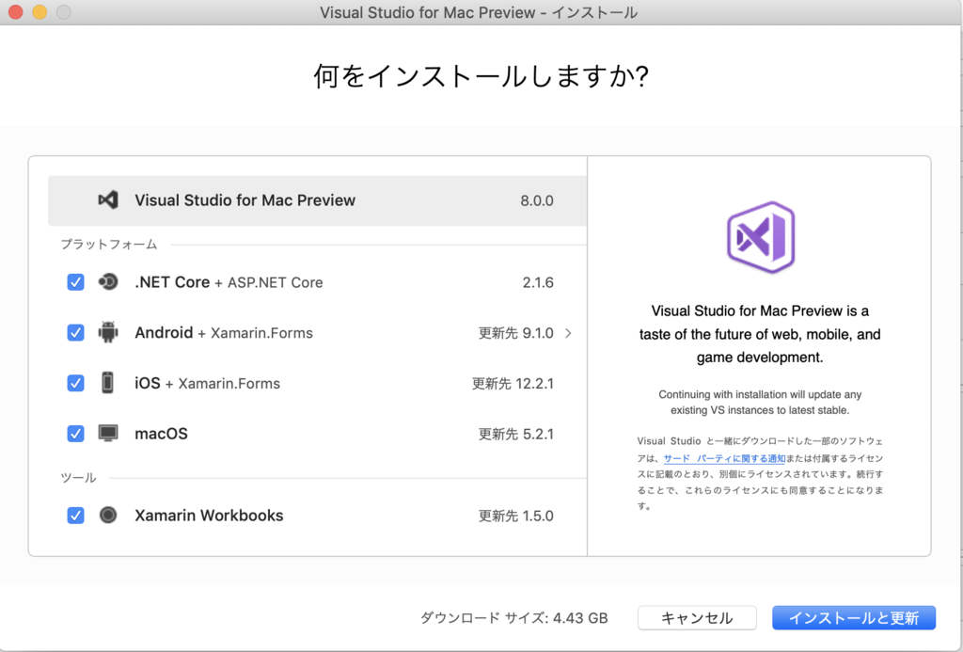This screenshot has height=652, width=963.
Task: Click the .NET Core platform icon
Action: tap(108, 282)
